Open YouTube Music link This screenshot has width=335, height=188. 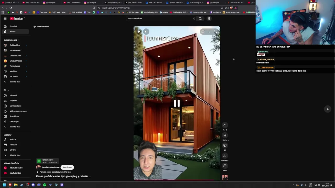click(x=15, y=168)
